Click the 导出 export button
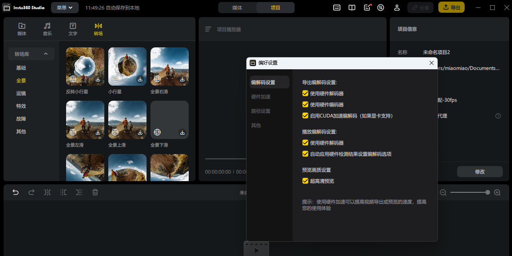The width and height of the screenshot is (512, 256). [451, 8]
